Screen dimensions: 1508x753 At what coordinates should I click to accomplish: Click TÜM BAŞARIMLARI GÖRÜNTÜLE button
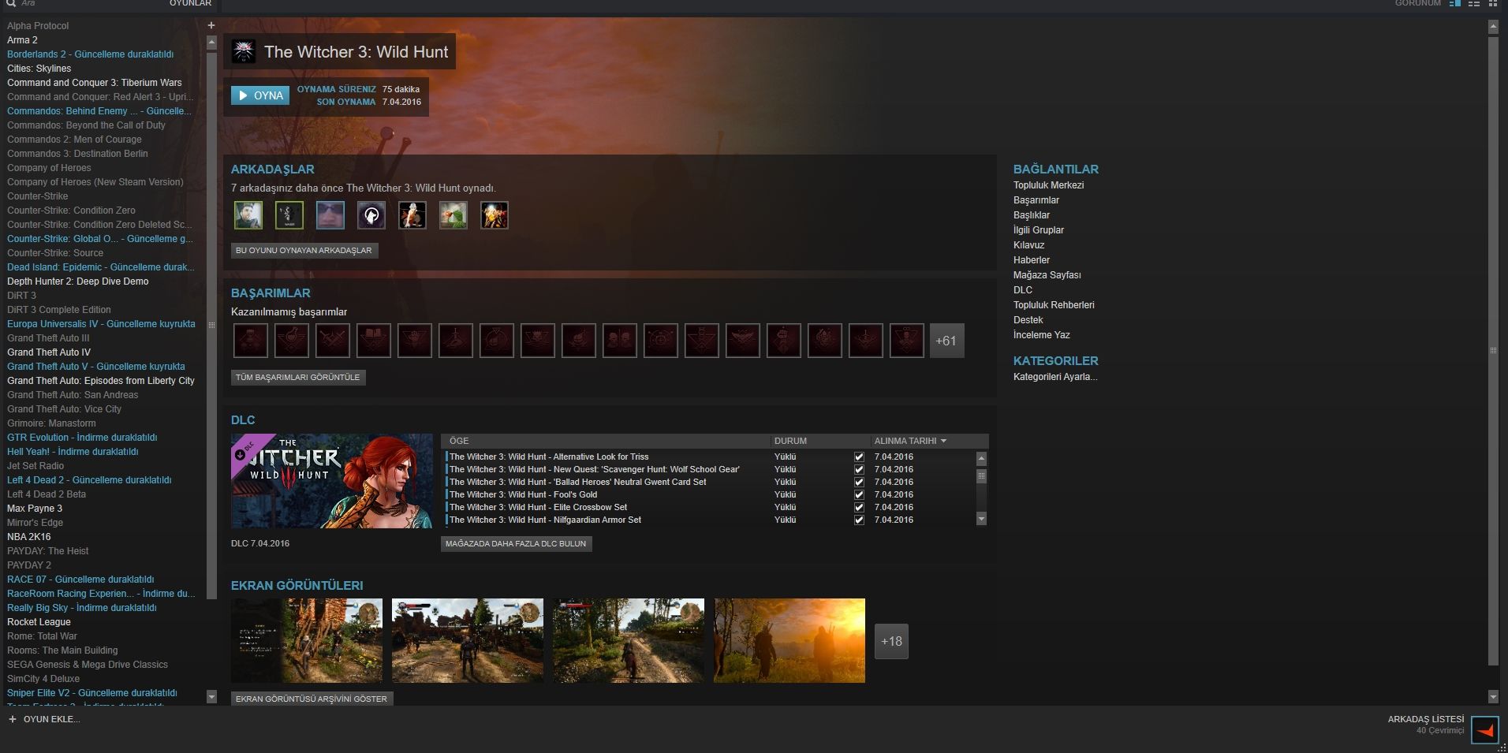(298, 378)
